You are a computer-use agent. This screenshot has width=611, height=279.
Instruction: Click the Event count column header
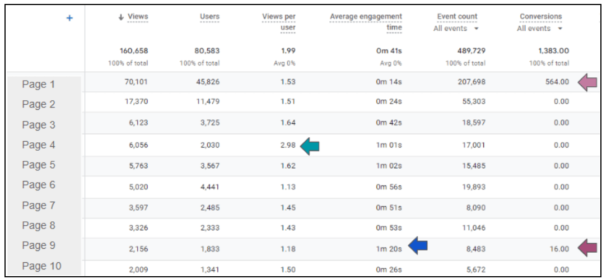coord(457,16)
